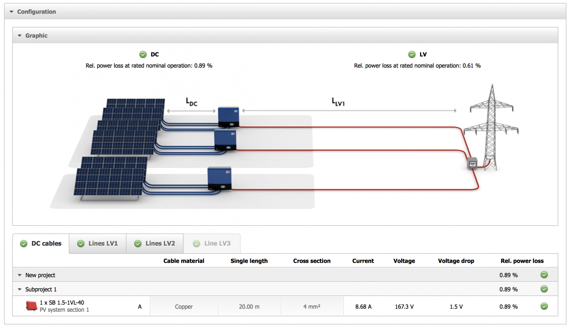
Task: Select the disabled Line LV3 tab
Action: tap(212, 243)
